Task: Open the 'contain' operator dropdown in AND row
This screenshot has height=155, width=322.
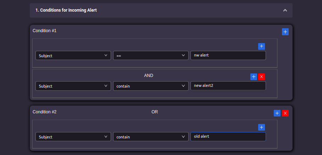Action: coord(151,86)
